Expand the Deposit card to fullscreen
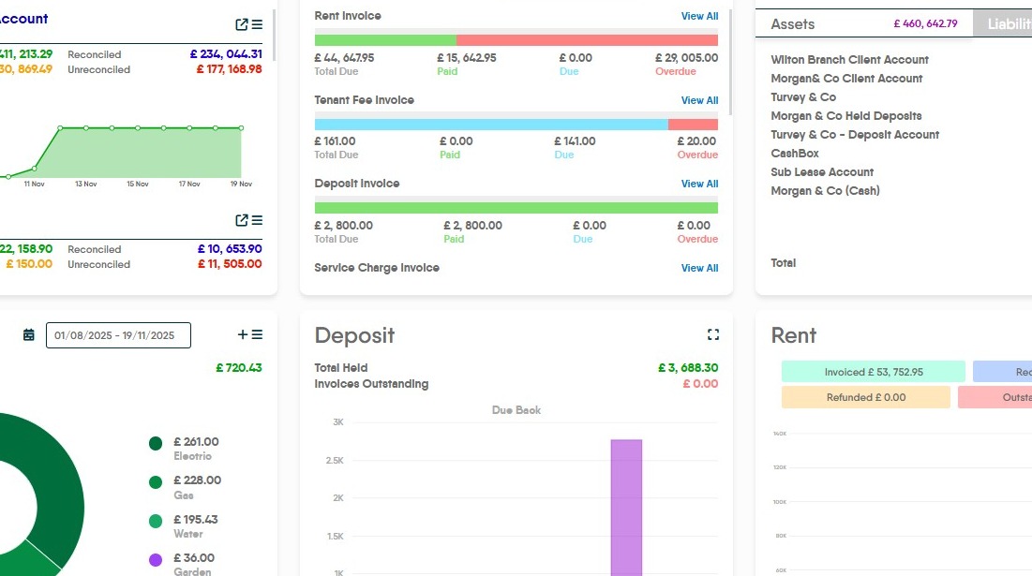The height and width of the screenshot is (576, 1032). click(713, 334)
